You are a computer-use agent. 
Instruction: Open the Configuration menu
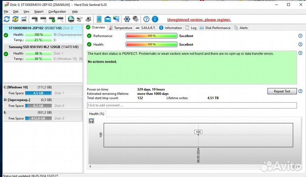tap(57, 11)
